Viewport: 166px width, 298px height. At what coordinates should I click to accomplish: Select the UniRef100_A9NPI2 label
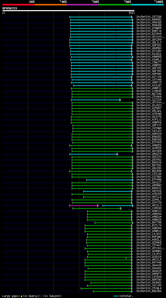click(x=149, y=88)
